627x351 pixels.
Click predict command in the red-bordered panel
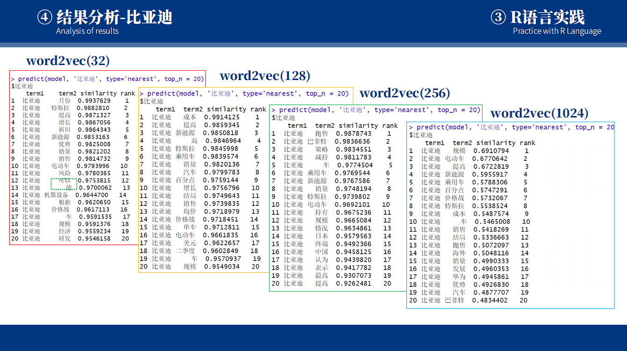coord(108,79)
